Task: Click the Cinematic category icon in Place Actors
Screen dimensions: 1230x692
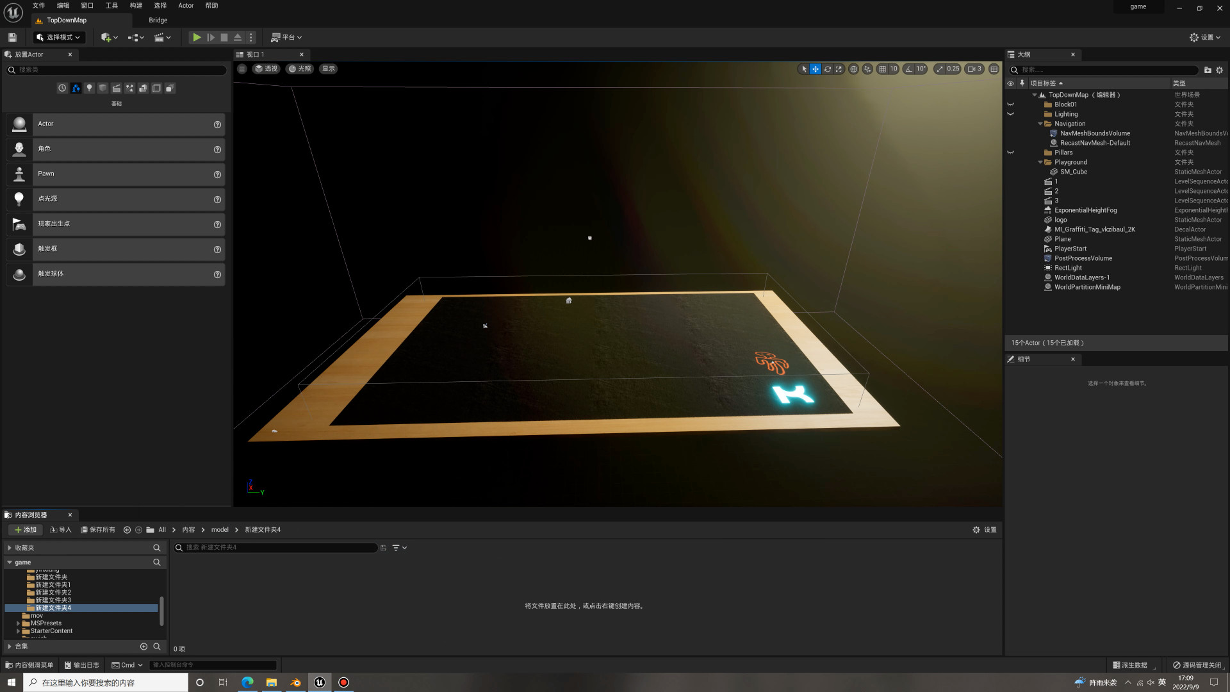Action: pos(116,88)
